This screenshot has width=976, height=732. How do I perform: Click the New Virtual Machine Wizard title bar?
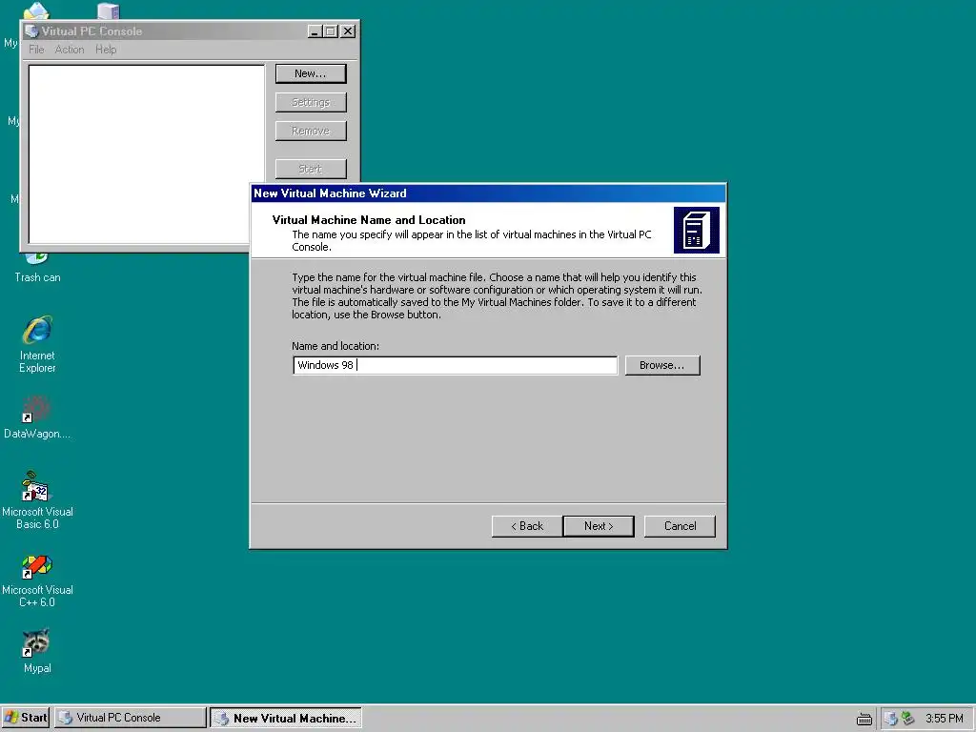(x=488, y=193)
